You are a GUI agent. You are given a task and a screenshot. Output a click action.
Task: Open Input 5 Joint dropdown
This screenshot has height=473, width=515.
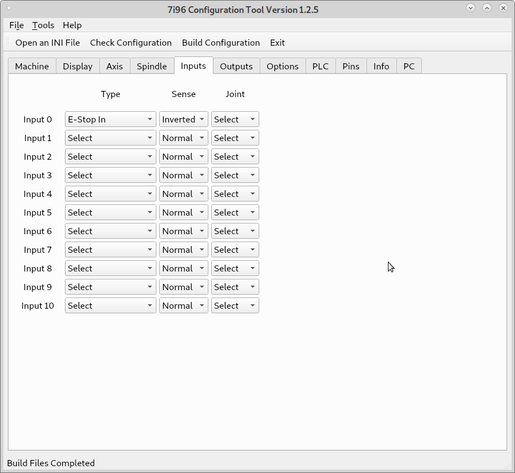(235, 212)
